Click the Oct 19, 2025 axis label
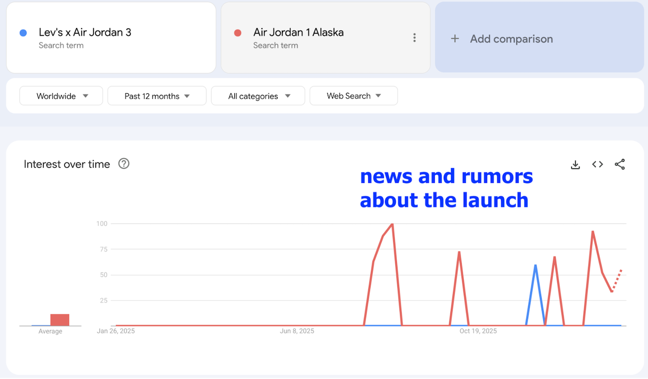 tap(478, 331)
